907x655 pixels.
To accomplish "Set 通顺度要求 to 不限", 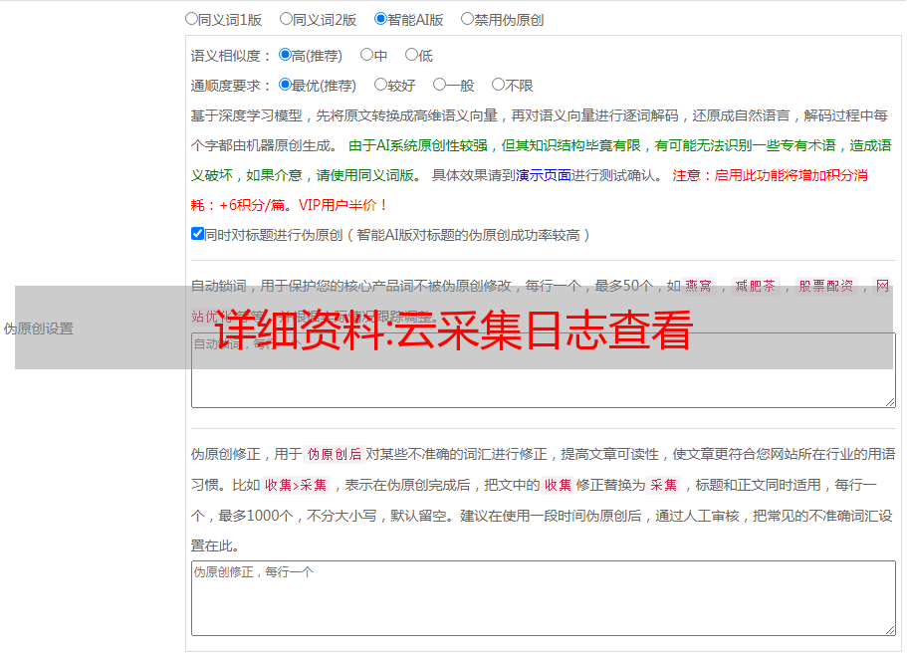I will point(498,86).
